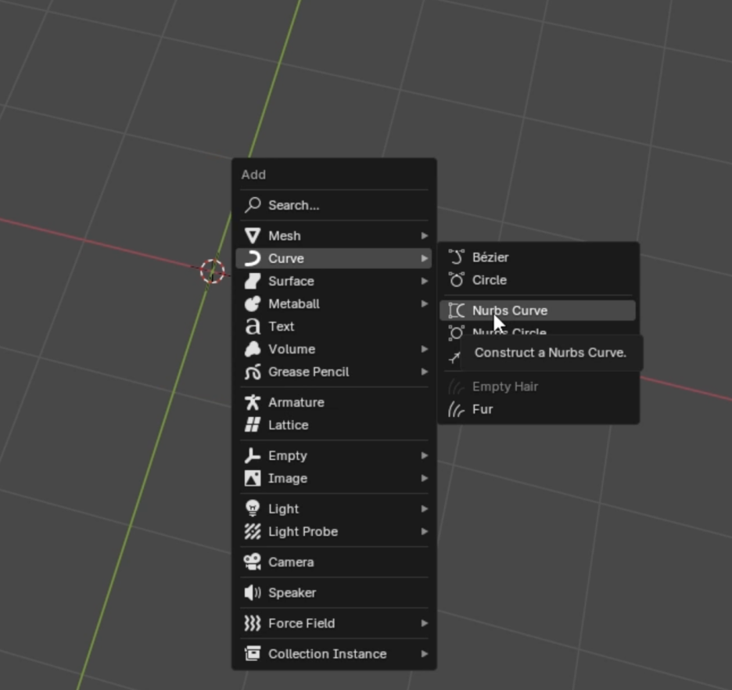Click the Curve icon in Add menu

pyautogui.click(x=253, y=258)
